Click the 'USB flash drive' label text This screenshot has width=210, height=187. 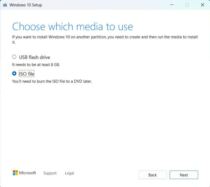tap(34, 57)
